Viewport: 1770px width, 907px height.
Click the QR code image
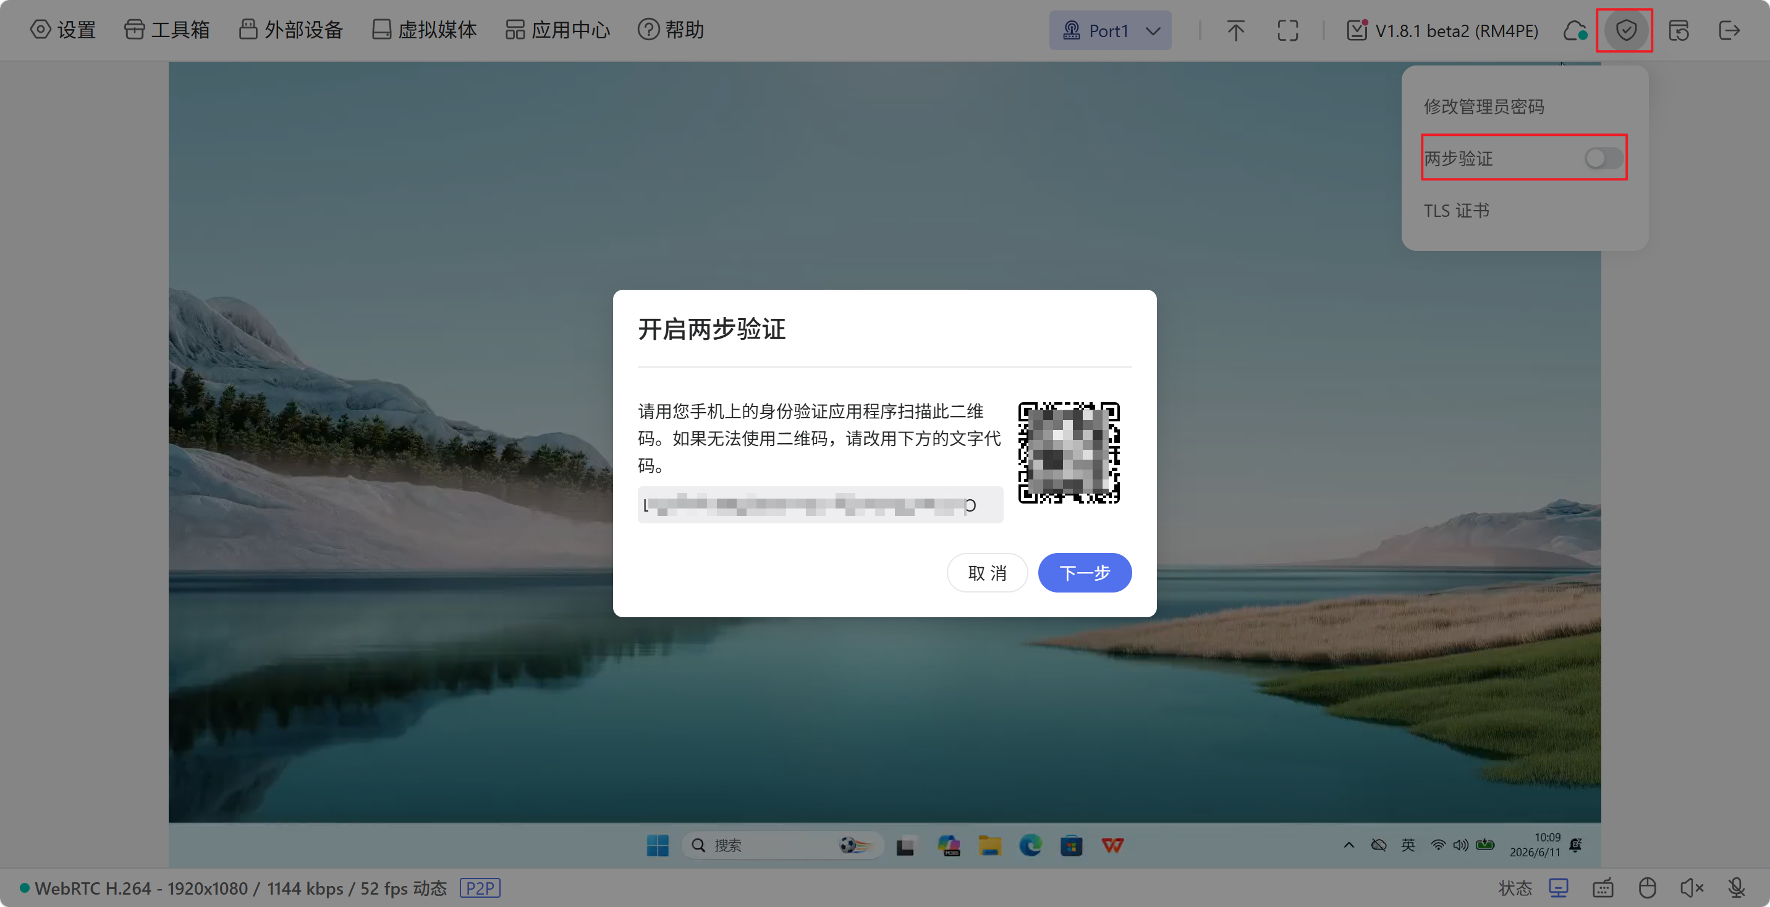1069,453
